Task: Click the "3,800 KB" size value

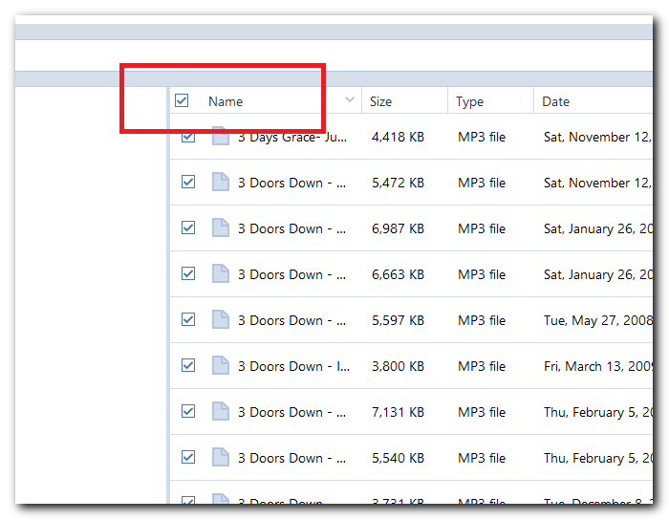Action: point(398,366)
